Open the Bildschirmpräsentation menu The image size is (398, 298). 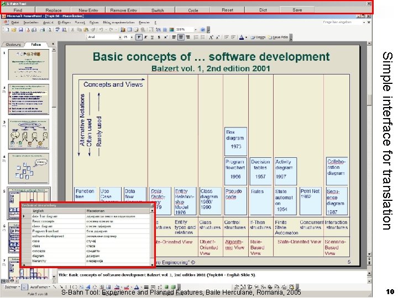[x=118, y=23]
